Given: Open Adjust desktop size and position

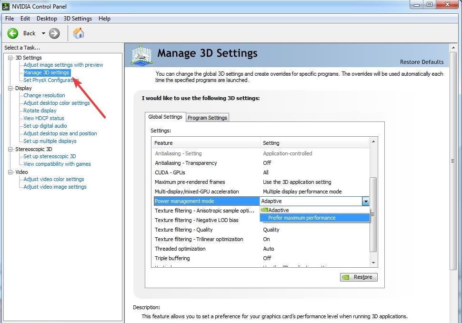Looking at the screenshot, I should (60, 133).
